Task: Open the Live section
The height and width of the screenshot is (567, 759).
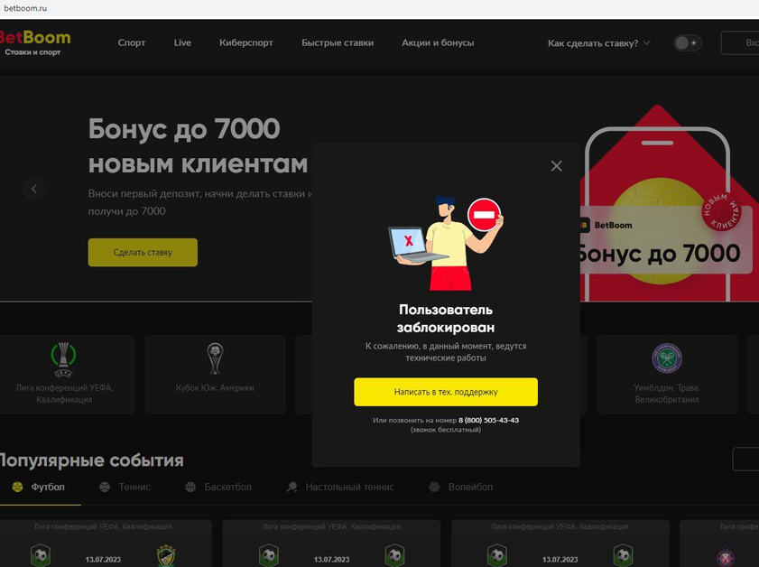Action: [x=182, y=42]
